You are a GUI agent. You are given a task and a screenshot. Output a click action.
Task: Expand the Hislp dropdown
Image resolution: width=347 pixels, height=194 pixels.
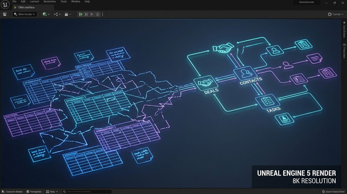(52, 192)
